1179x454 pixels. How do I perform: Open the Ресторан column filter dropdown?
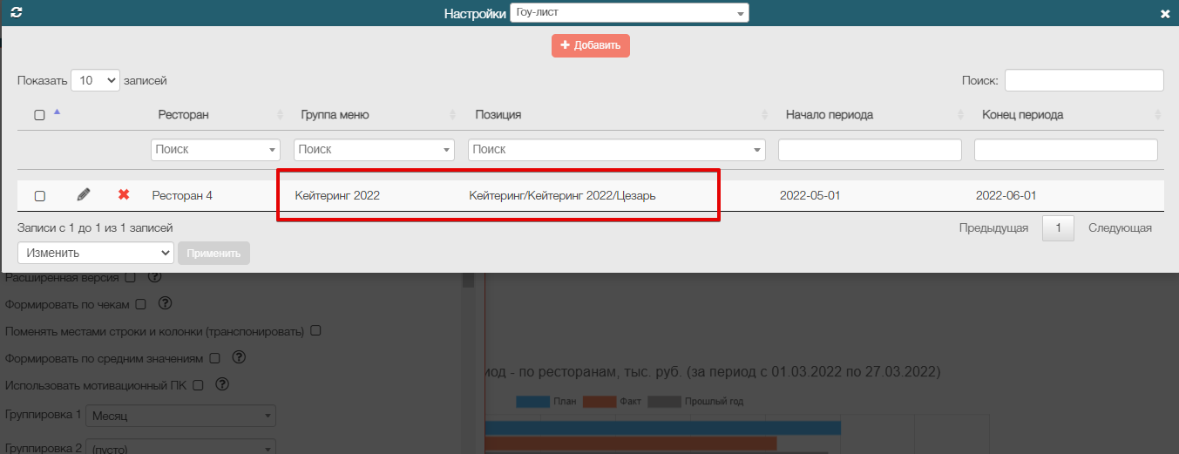click(215, 150)
